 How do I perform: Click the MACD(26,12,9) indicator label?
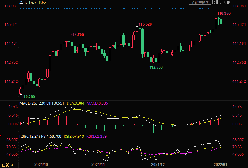pyautogui.click(x=32, y=103)
